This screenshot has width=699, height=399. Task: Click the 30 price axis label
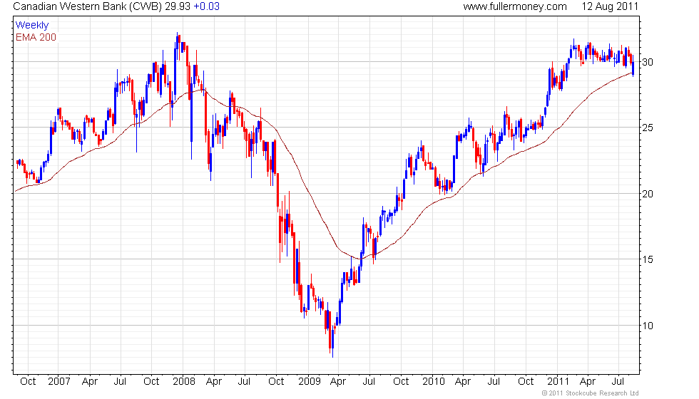648,62
